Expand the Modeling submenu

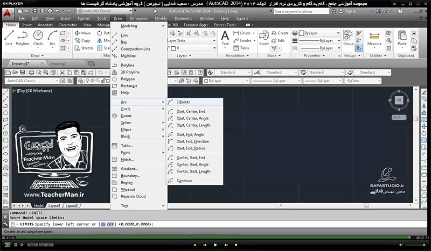pyautogui.click(x=138, y=26)
